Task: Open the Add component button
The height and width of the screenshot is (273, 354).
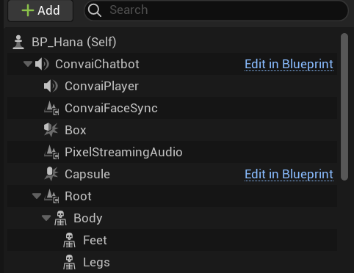Action: tap(40, 10)
